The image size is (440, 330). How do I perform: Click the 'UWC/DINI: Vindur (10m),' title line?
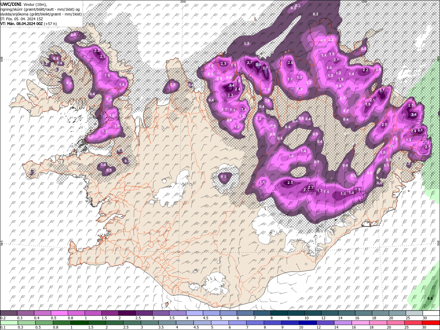[x=23, y=4]
